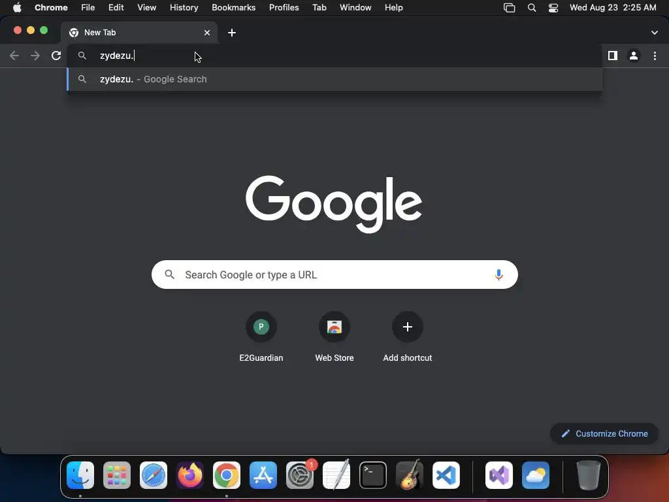Image resolution: width=669 pixels, height=502 pixels.
Task: Open the Trash from the Dock
Action: [589, 475]
